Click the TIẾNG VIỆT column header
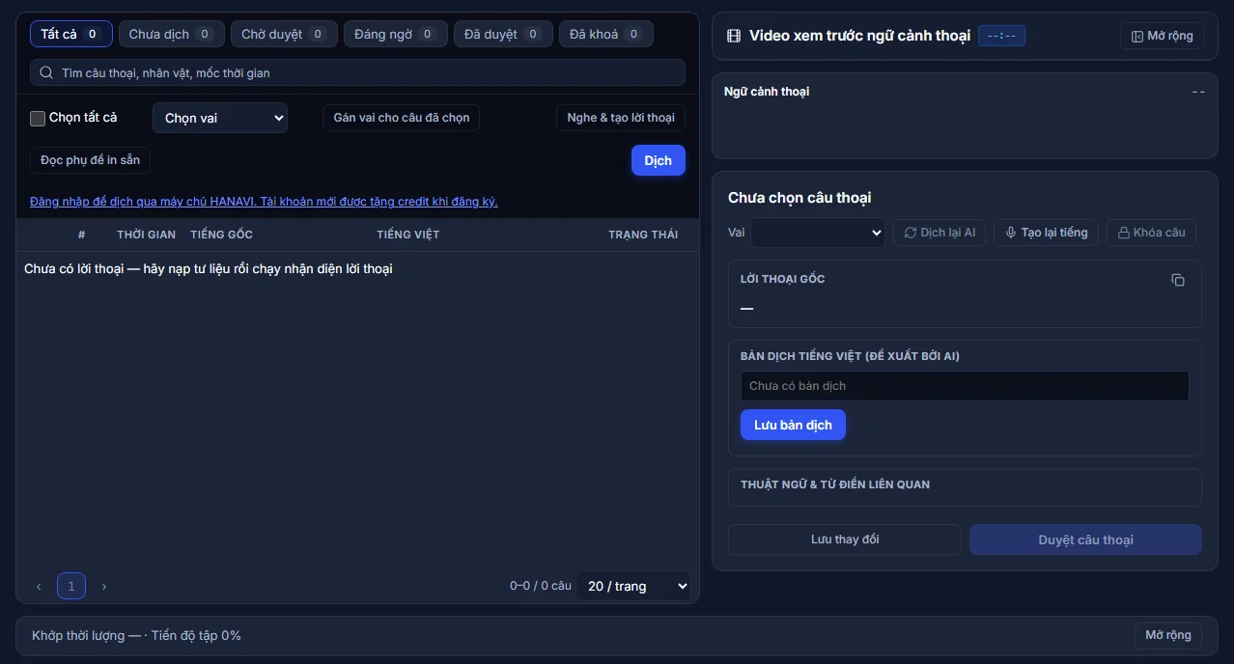Image resolution: width=1234 pixels, height=664 pixels. coord(408,235)
